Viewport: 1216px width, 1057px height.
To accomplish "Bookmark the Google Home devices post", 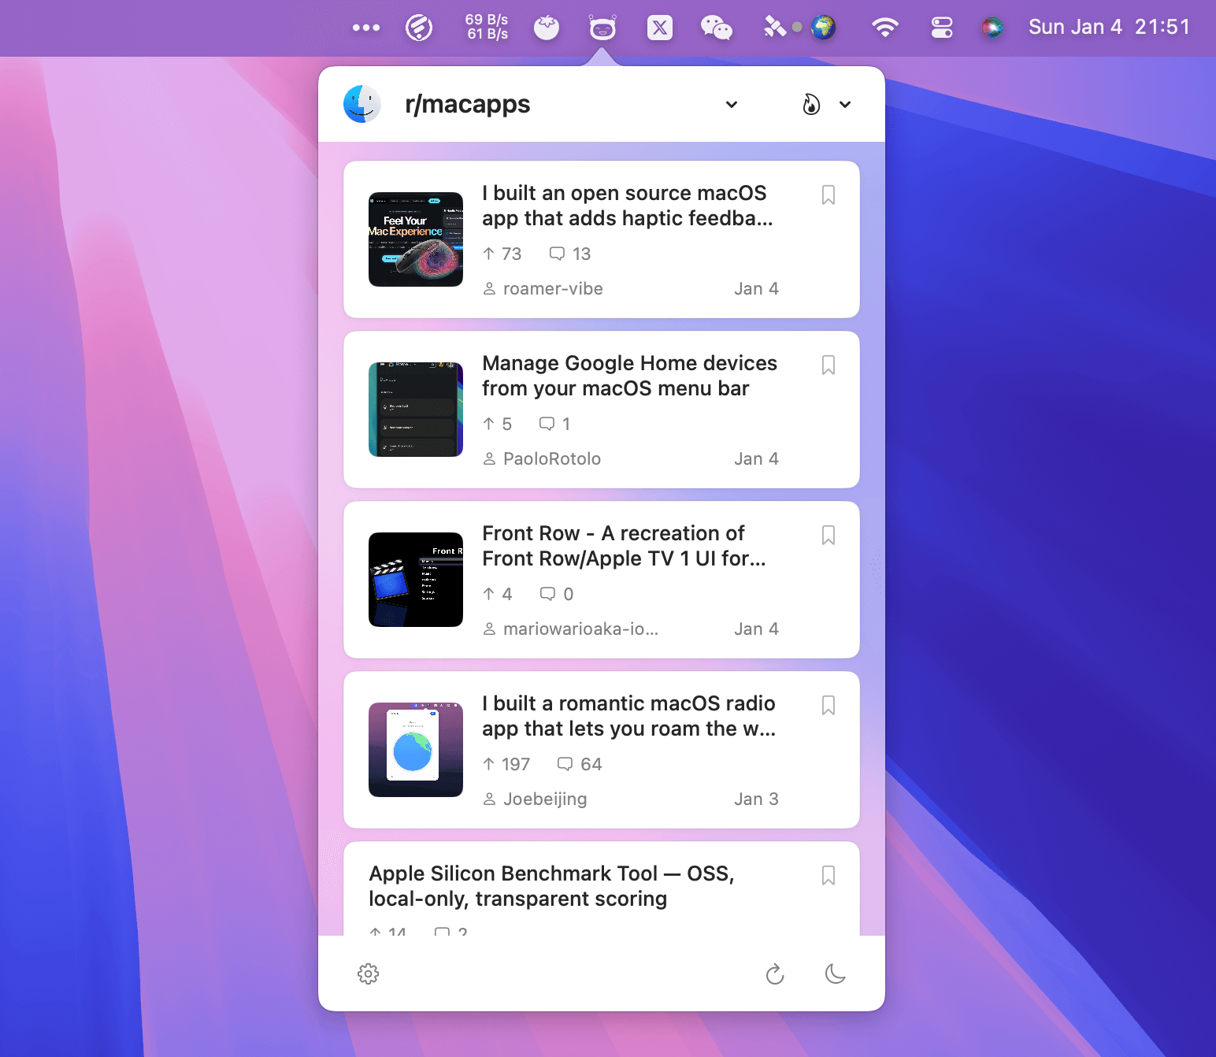I will pos(829,365).
